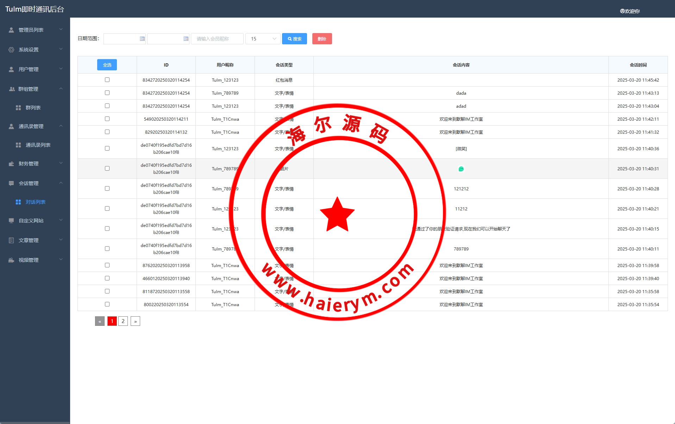Click the green emoji image in message row

tap(461, 169)
